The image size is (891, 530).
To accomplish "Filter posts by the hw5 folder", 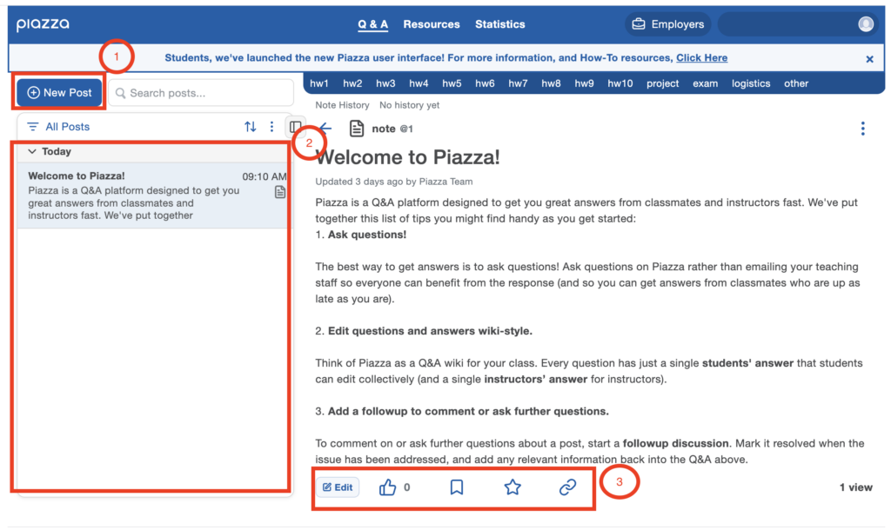I will point(452,83).
